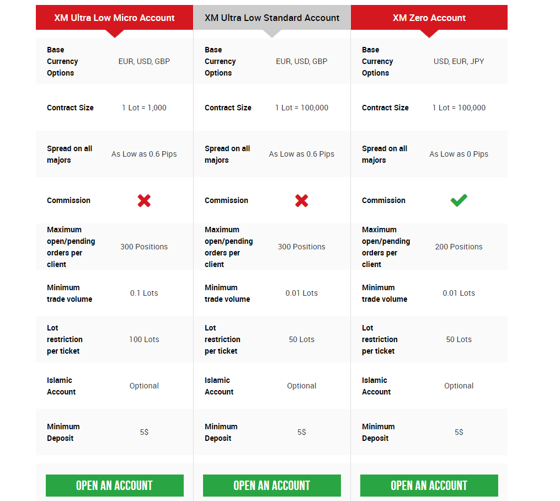Click '100 Lots' restriction in Micro column
This screenshot has height=501, width=560.
[144, 339]
